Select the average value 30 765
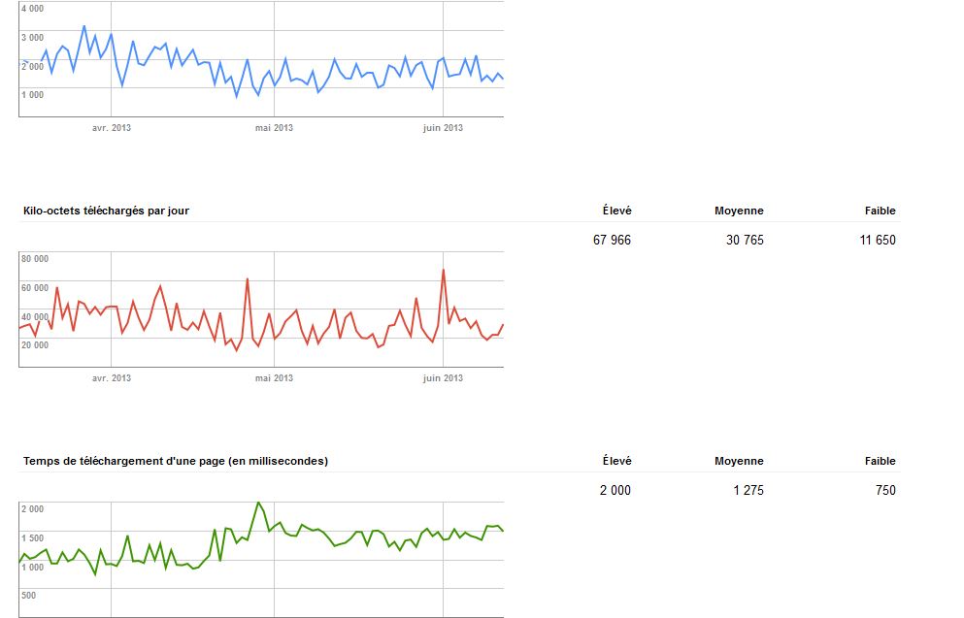The image size is (964, 618). [x=745, y=240]
